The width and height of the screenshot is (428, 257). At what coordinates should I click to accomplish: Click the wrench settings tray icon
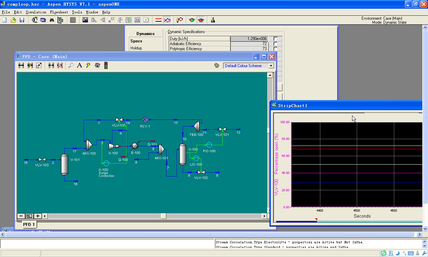[425, 253]
